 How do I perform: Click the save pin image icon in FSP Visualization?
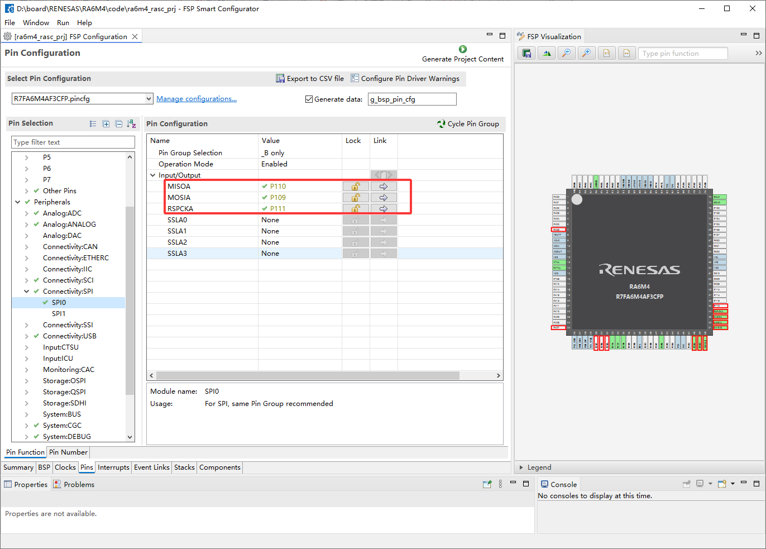coord(526,53)
